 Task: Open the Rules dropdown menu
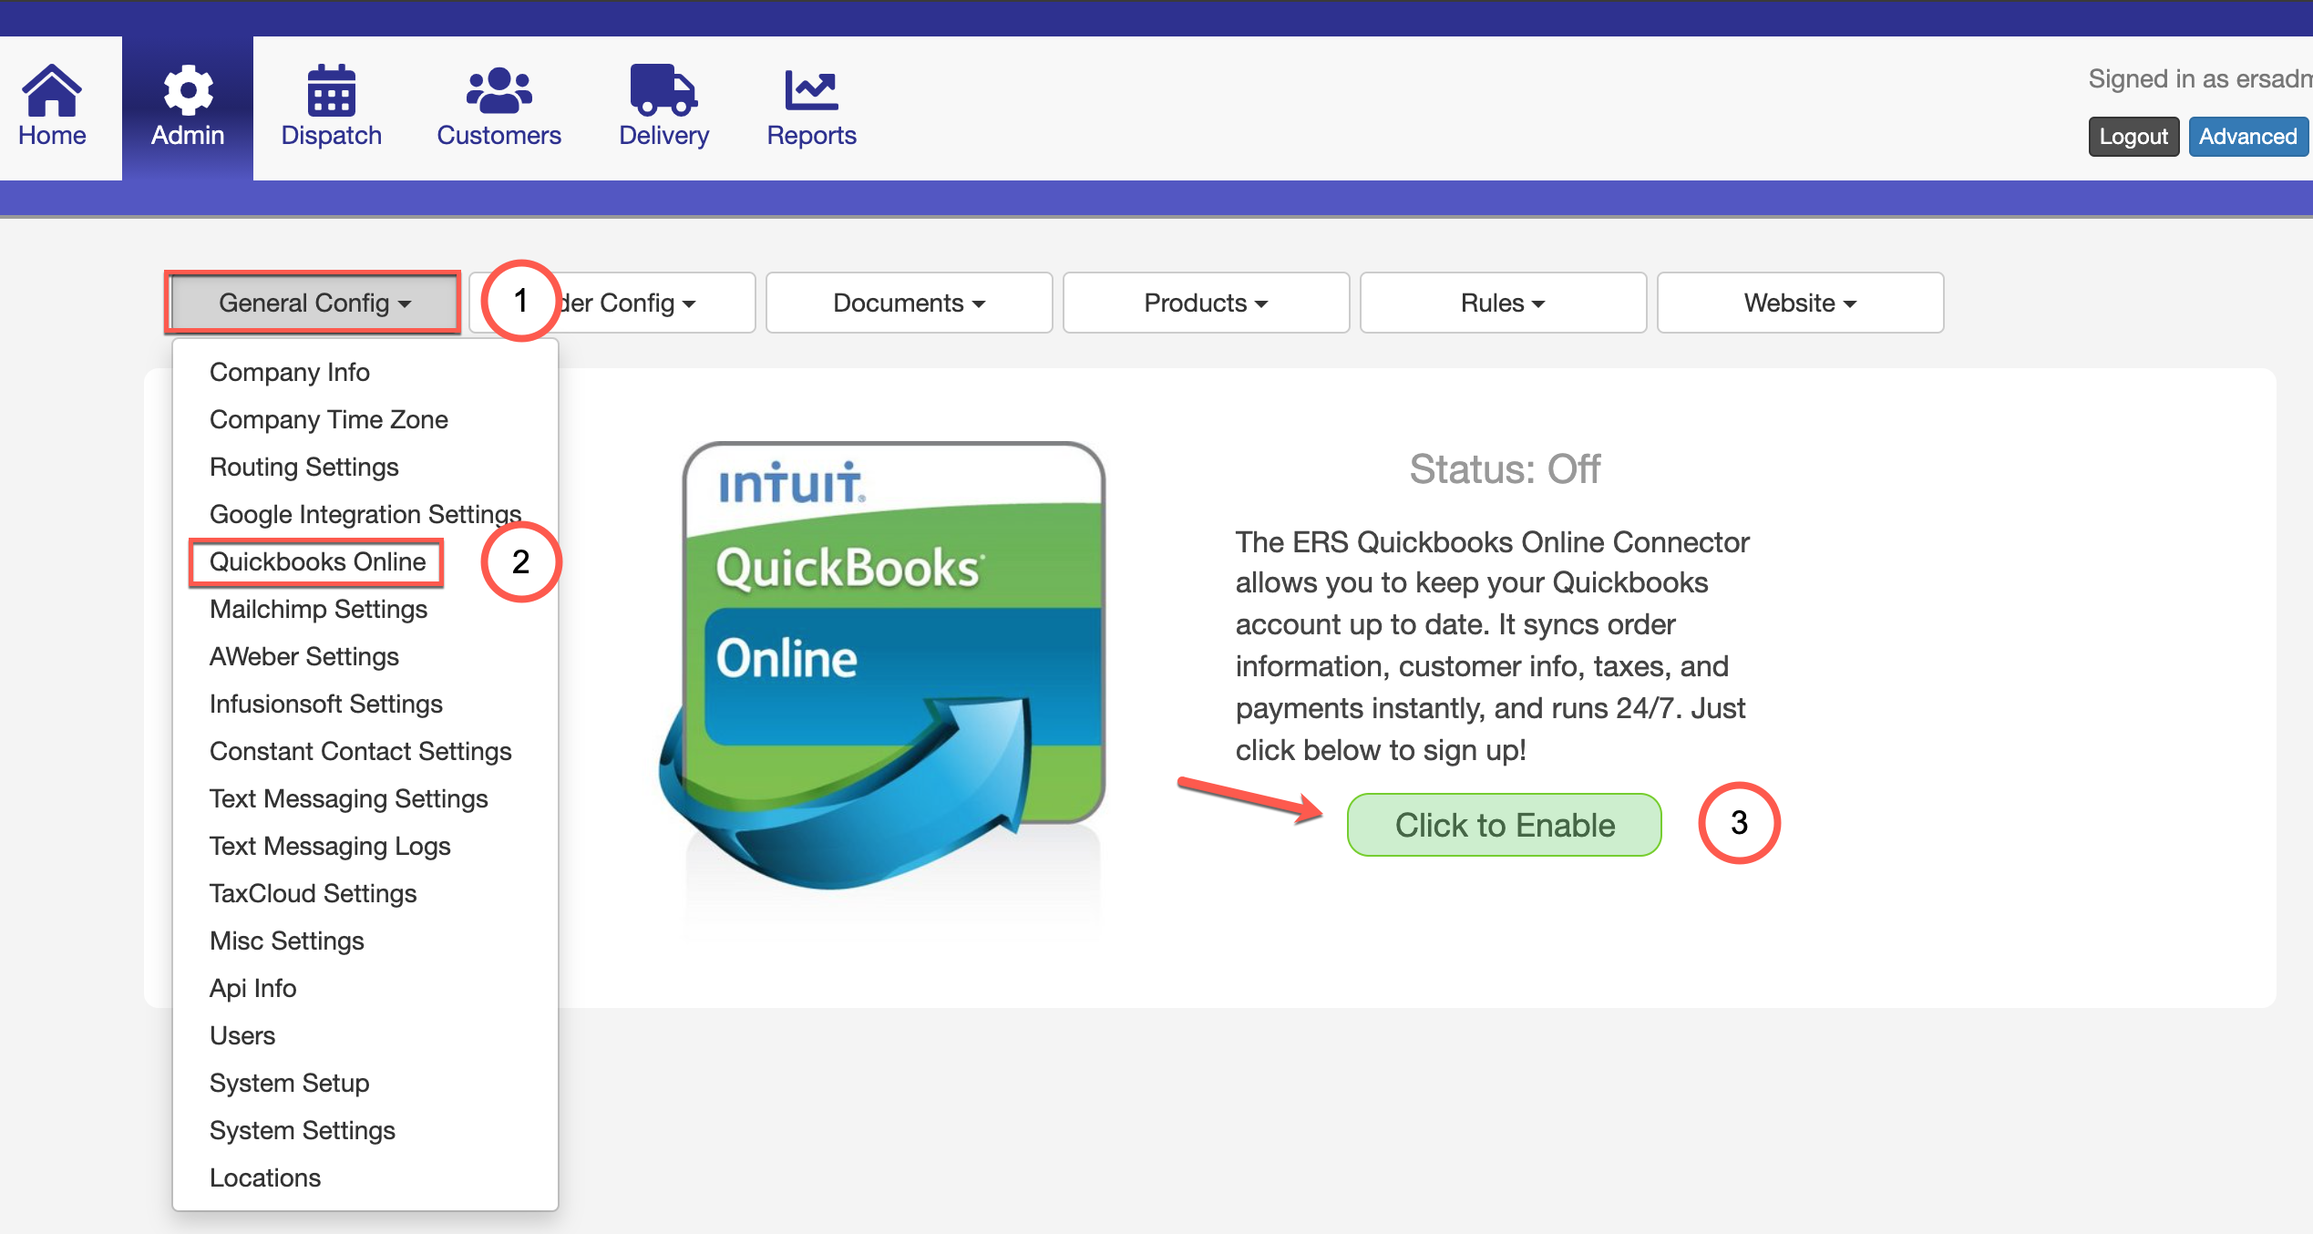coord(1502,303)
